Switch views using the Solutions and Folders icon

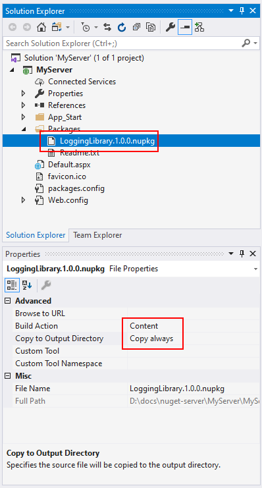point(57,28)
